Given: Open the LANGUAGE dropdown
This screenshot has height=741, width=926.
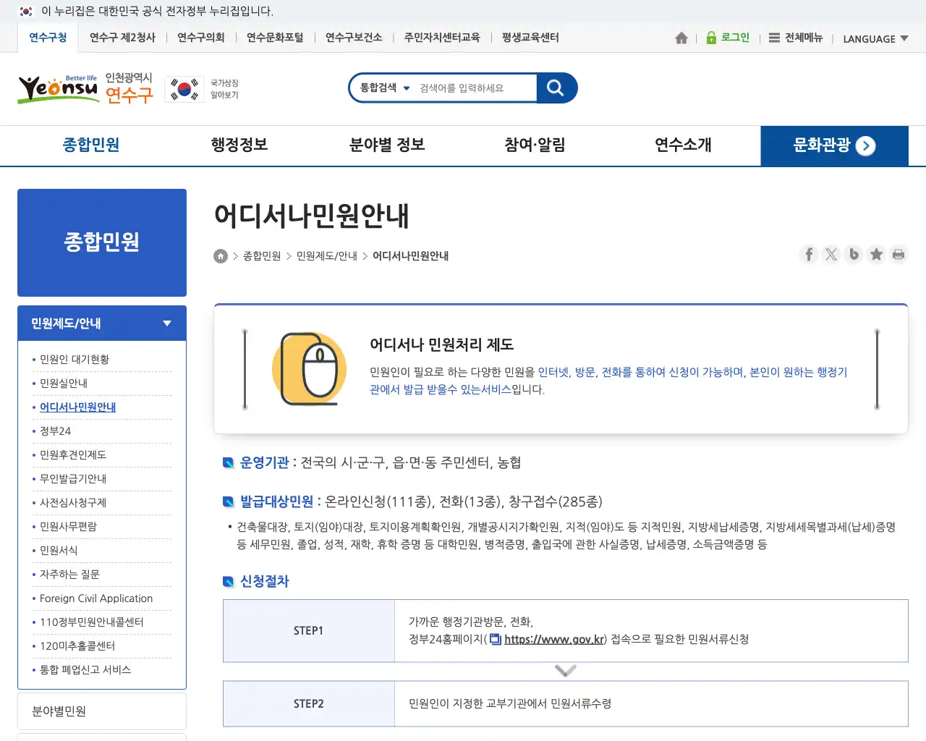Looking at the screenshot, I should click(x=875, y=38).
